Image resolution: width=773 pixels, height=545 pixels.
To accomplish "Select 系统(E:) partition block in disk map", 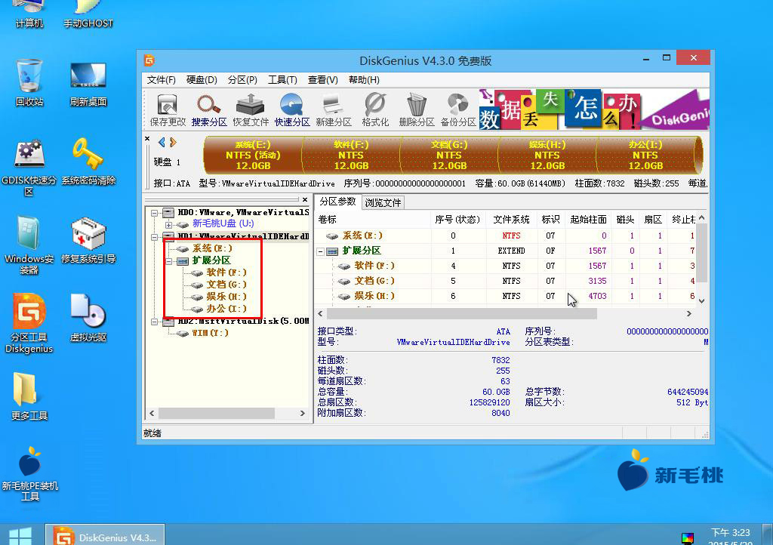I will click(x=252, y=155).
